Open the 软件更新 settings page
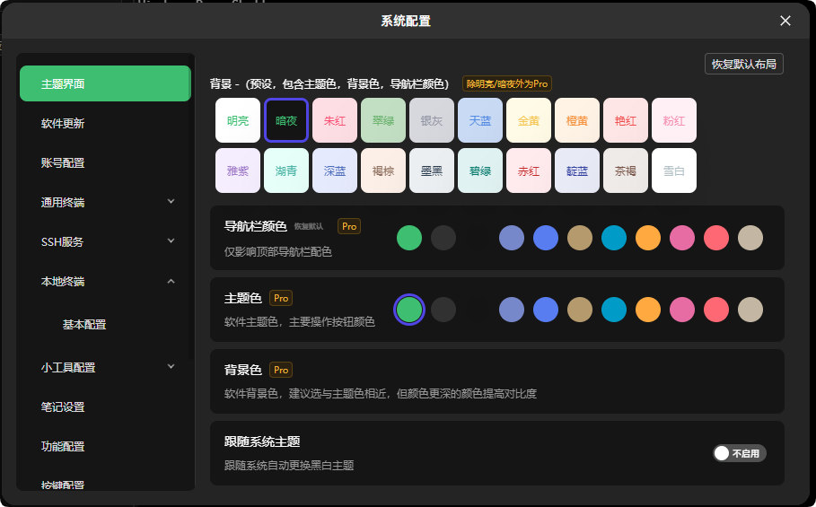Viewport: 816px width, 507px height. (x=63, y=123)
